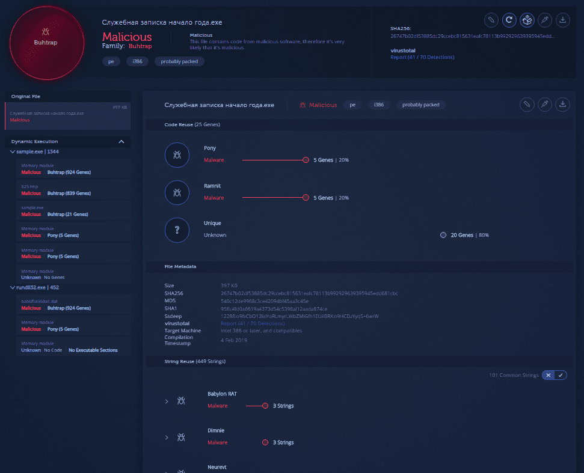Select Pony (5 Genes) module under rundll32.exe

[73, 326]
